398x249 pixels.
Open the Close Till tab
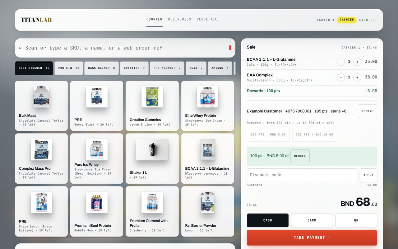[x=208, y=19]
